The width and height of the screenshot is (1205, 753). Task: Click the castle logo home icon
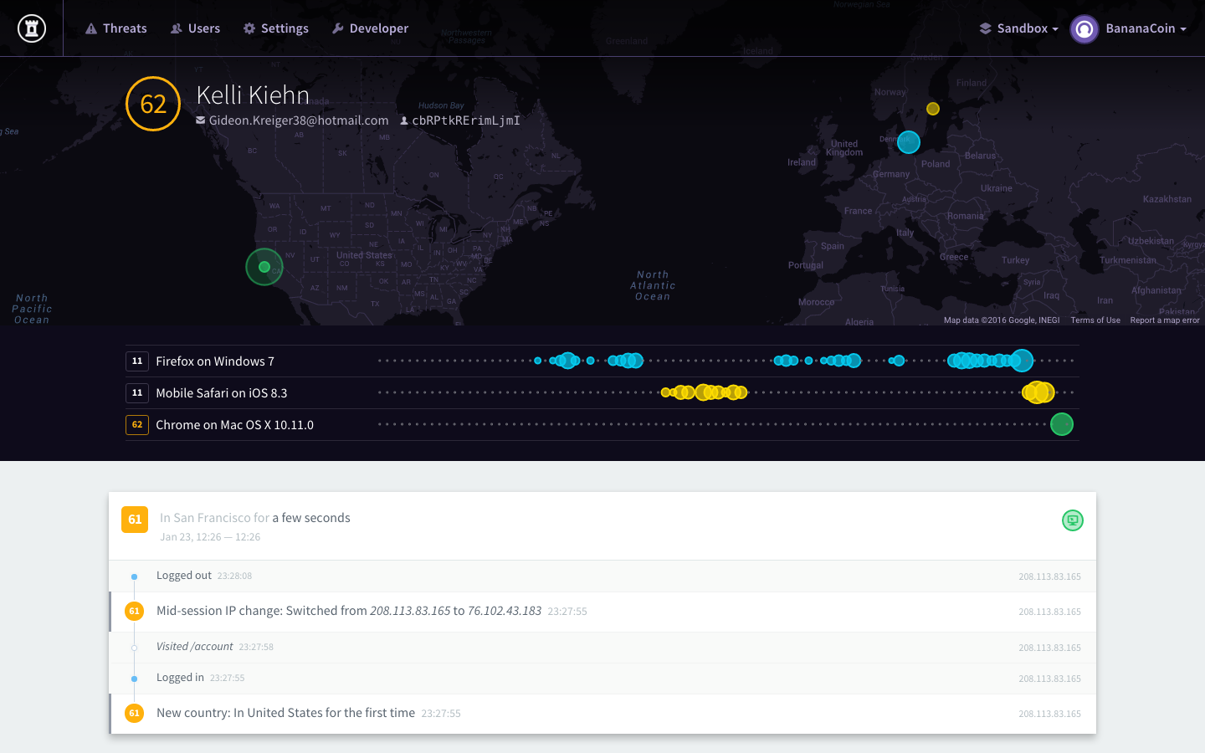(x=32, y=28)
